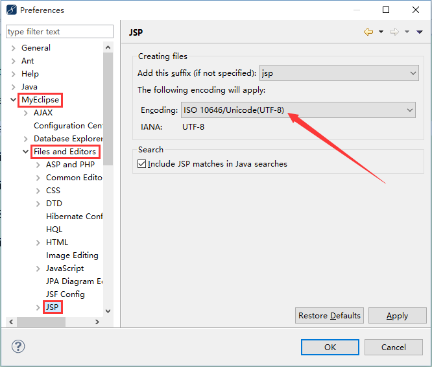Collapse the MyEclipse tree node
This screenshot has height=367, width=432.
(x=13, y=99)
